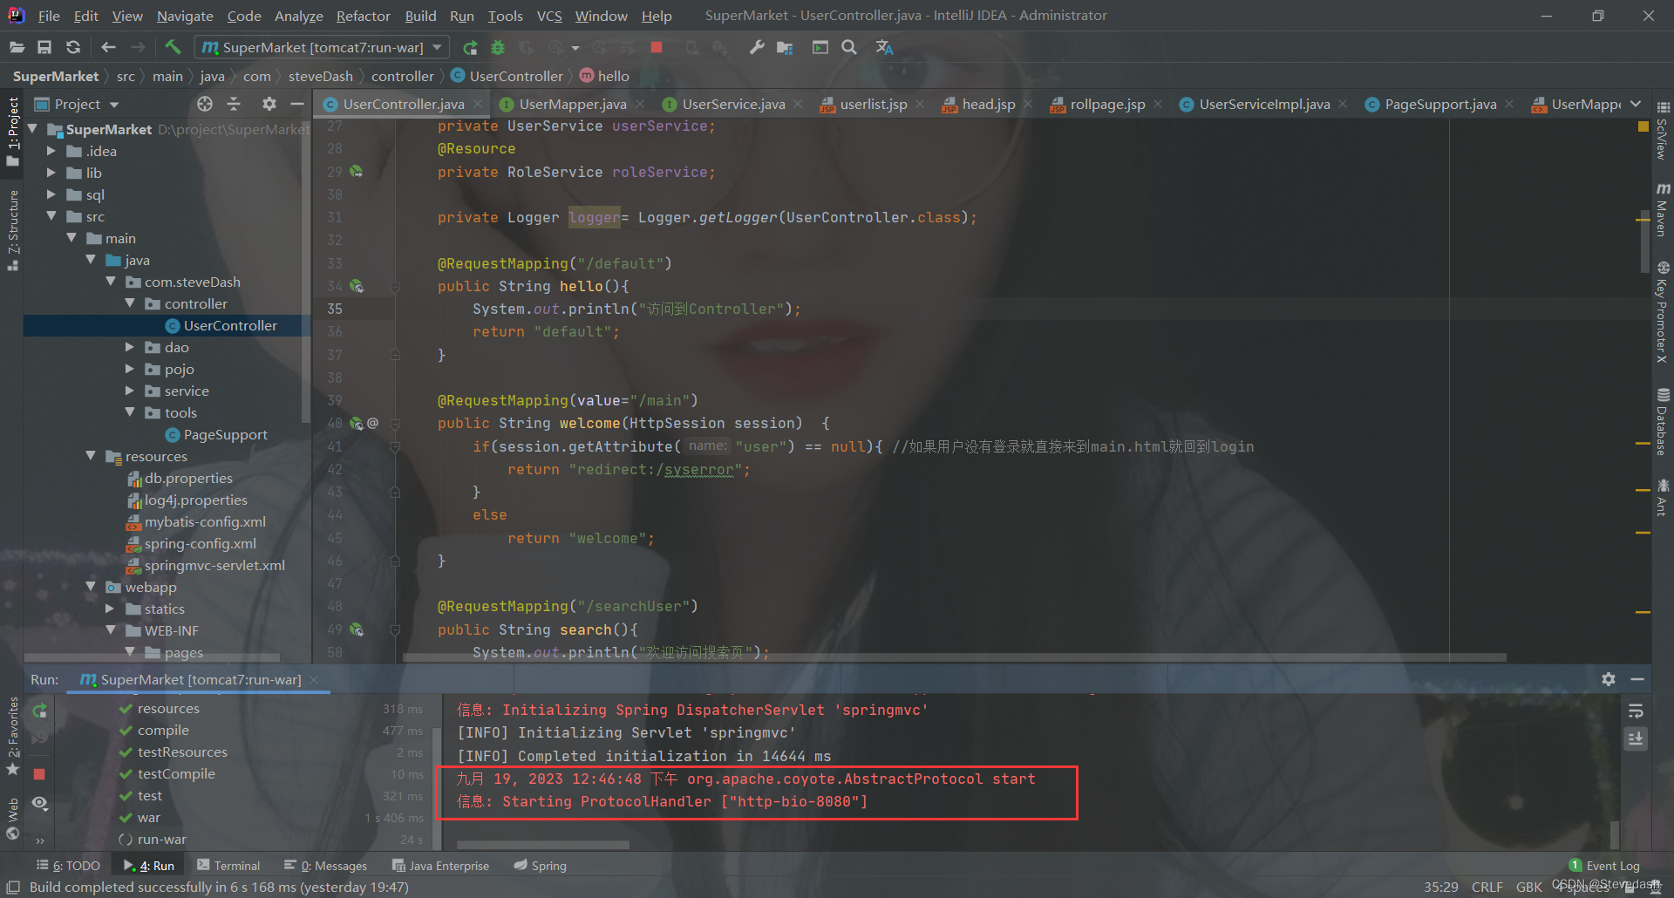1674x898 pixels.
Task: Show hidden editor tabs dropdown arrow
Action: [x=1636, y=104]
